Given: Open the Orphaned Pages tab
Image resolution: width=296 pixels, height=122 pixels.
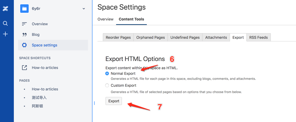Looking at the screenshot, I should 151,37.
